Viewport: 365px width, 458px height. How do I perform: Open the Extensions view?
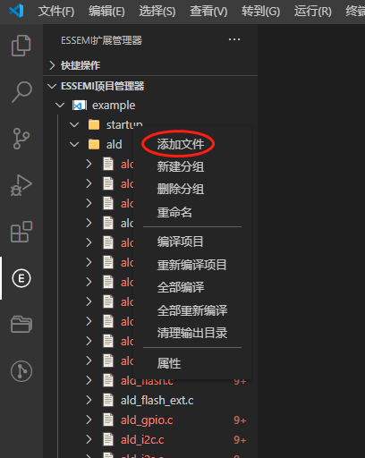[x=21, y=232]
